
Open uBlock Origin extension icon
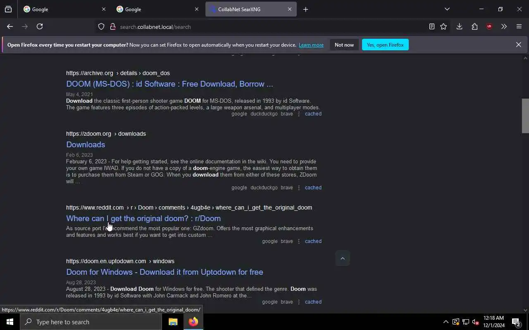tap(489, 26)
